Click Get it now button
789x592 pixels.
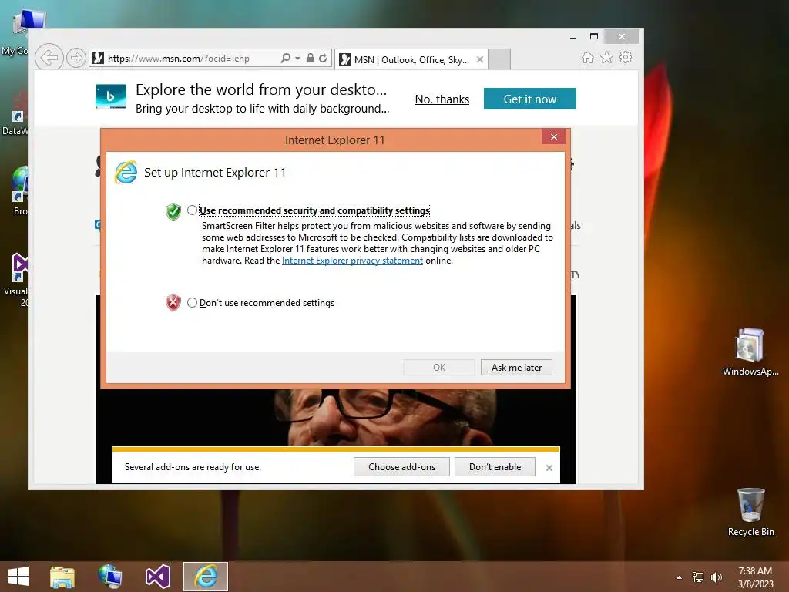530,99
